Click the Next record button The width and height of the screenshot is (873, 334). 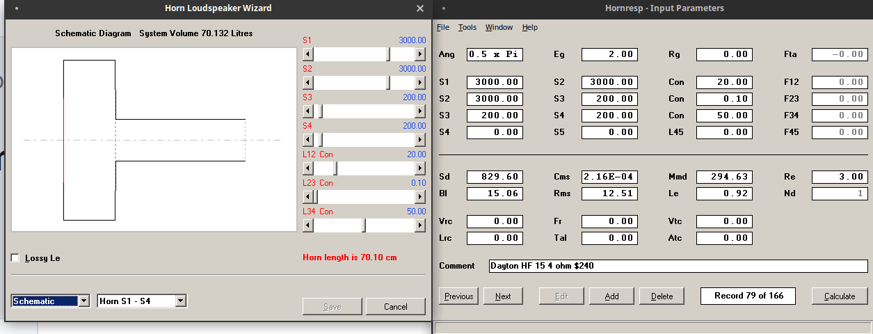coord(503,296)
